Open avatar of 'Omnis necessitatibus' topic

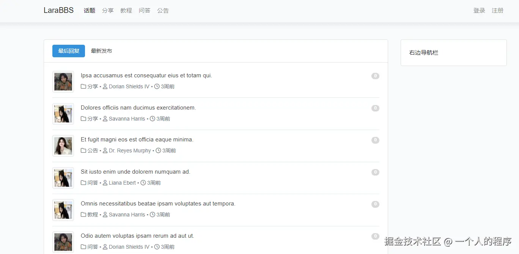[x=63, y=210]
